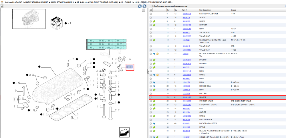This screenshot has height=138, width=286.
Task: Open part number link 40101584
Action: click(x=186, y=112)
